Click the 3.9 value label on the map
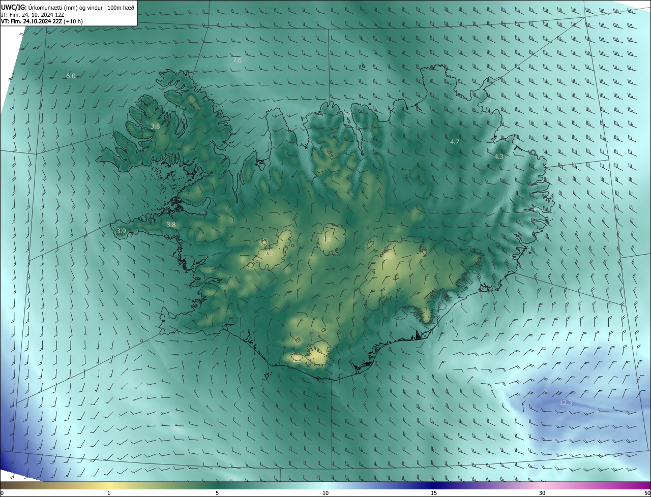 pos(121,231)
